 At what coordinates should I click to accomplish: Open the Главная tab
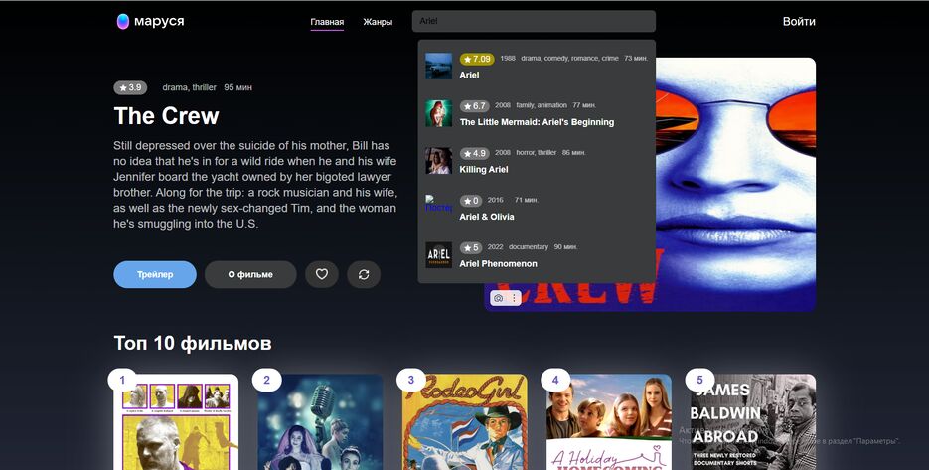point(327,22)
